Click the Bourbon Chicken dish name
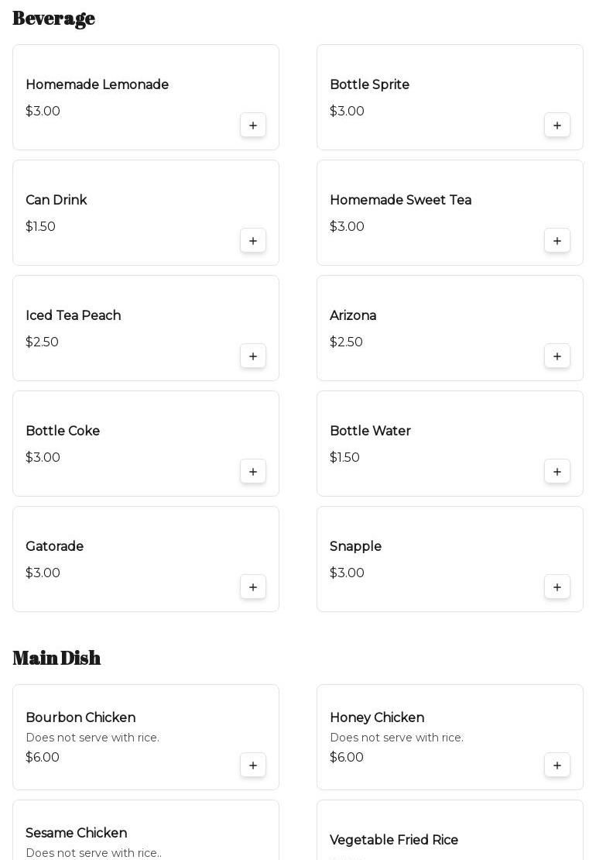The height and width of the screenshot is (860, 596). 80,717
